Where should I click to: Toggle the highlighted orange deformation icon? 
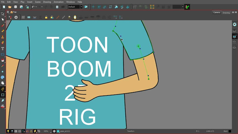click(152, 7)
